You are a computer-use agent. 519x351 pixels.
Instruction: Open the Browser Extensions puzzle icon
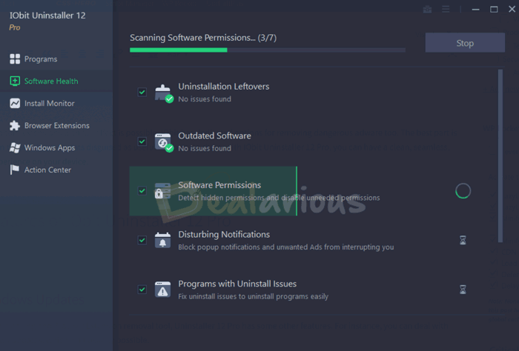(x=15, y=126)
